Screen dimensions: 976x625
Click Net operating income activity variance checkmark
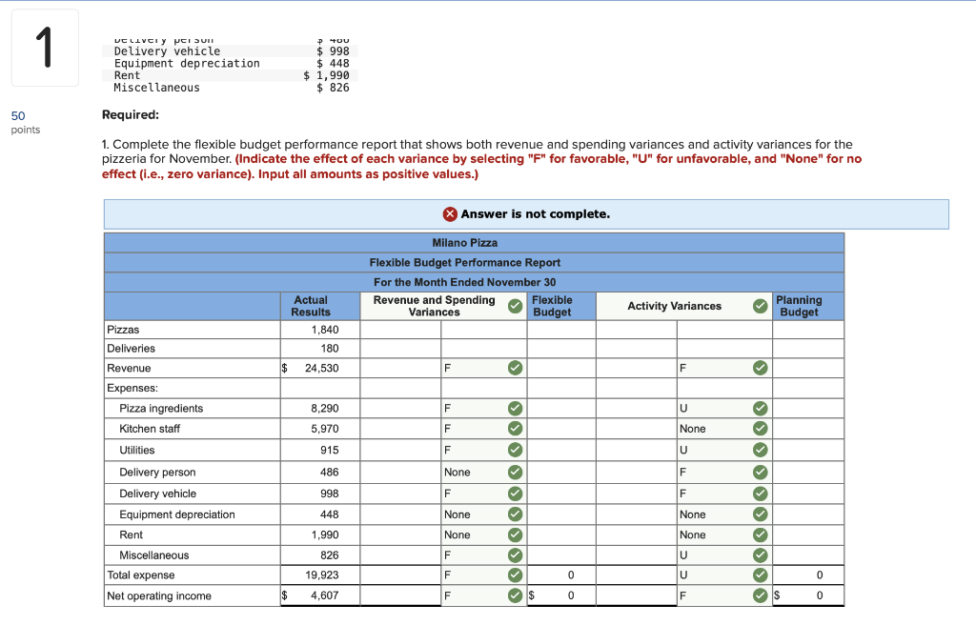pos(760,595)
